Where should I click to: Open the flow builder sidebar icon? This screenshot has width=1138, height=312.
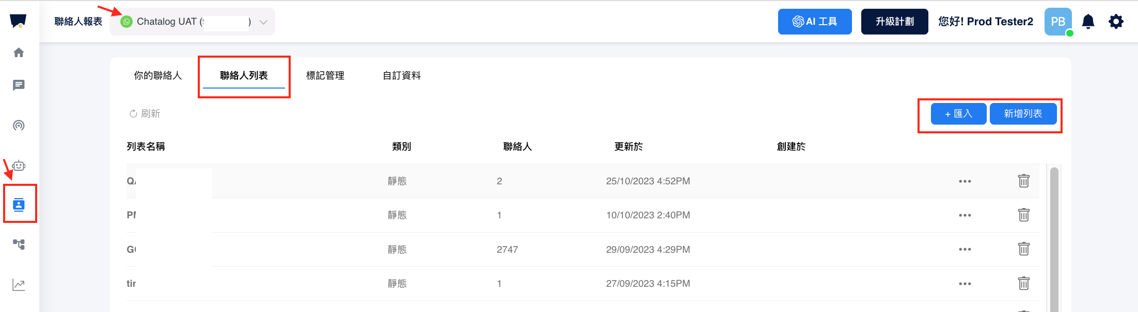[x=19, y=245]
